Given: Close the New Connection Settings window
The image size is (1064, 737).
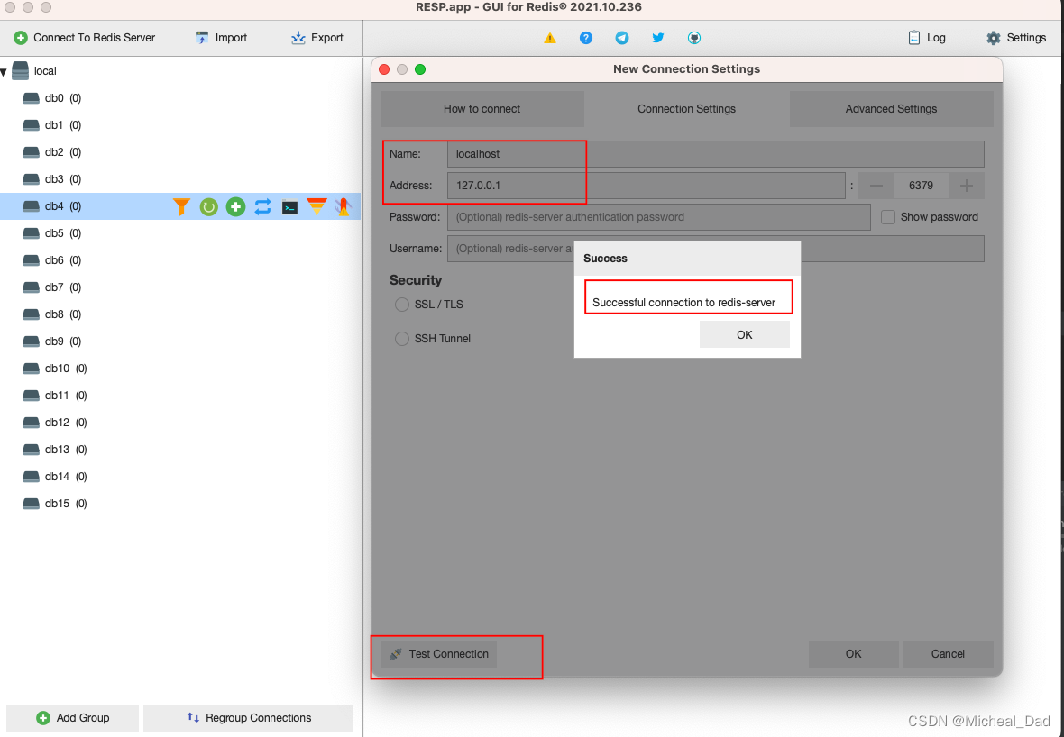Looking at the screenshot, I should [384, 69].
